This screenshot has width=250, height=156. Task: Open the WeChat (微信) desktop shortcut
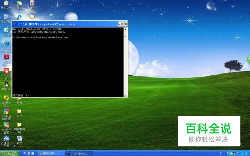[19, 5]
